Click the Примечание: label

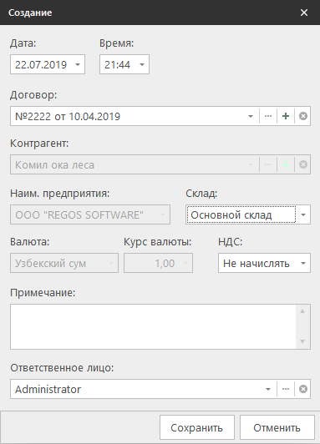43,292
